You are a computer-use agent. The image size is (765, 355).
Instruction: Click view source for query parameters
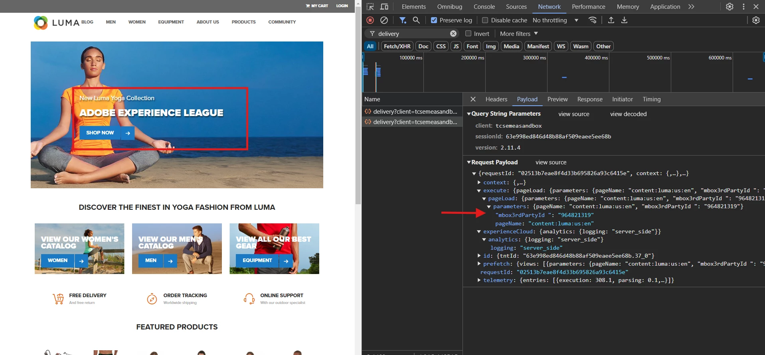[x=574, y=114]
